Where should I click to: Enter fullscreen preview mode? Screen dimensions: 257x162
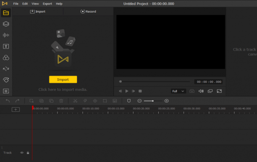click(219, 91)
